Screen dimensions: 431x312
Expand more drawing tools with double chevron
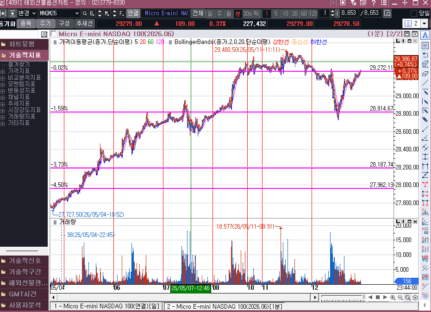tap(425, 305)
